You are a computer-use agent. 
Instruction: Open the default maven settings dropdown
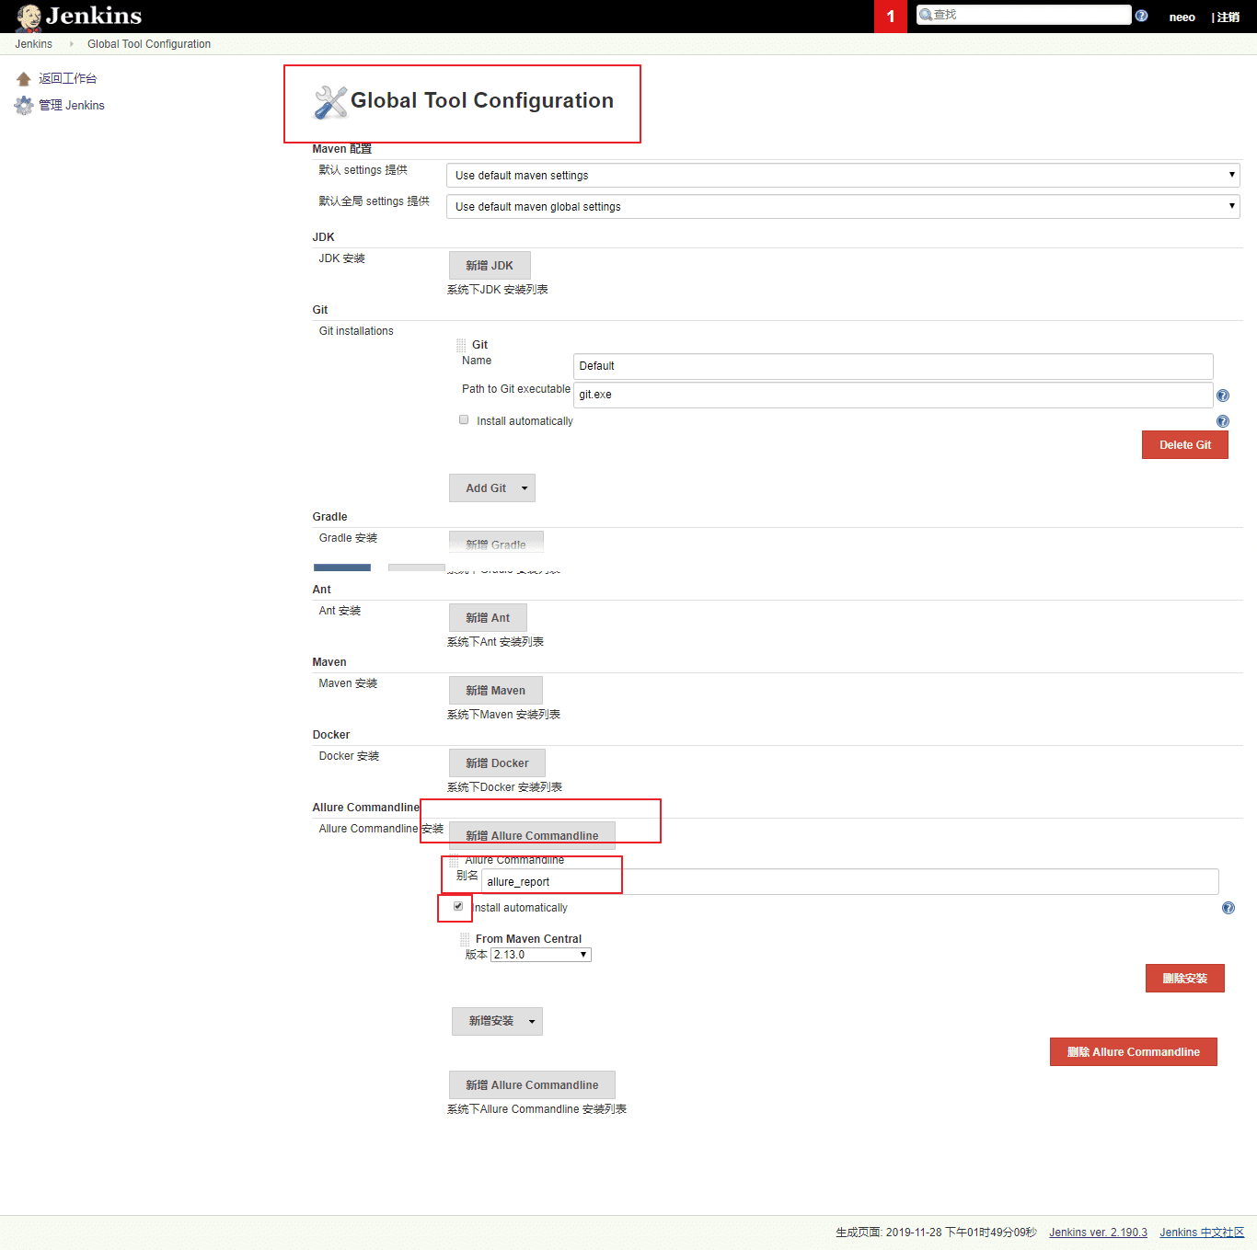pyautogui.click(x=843, y=176)
